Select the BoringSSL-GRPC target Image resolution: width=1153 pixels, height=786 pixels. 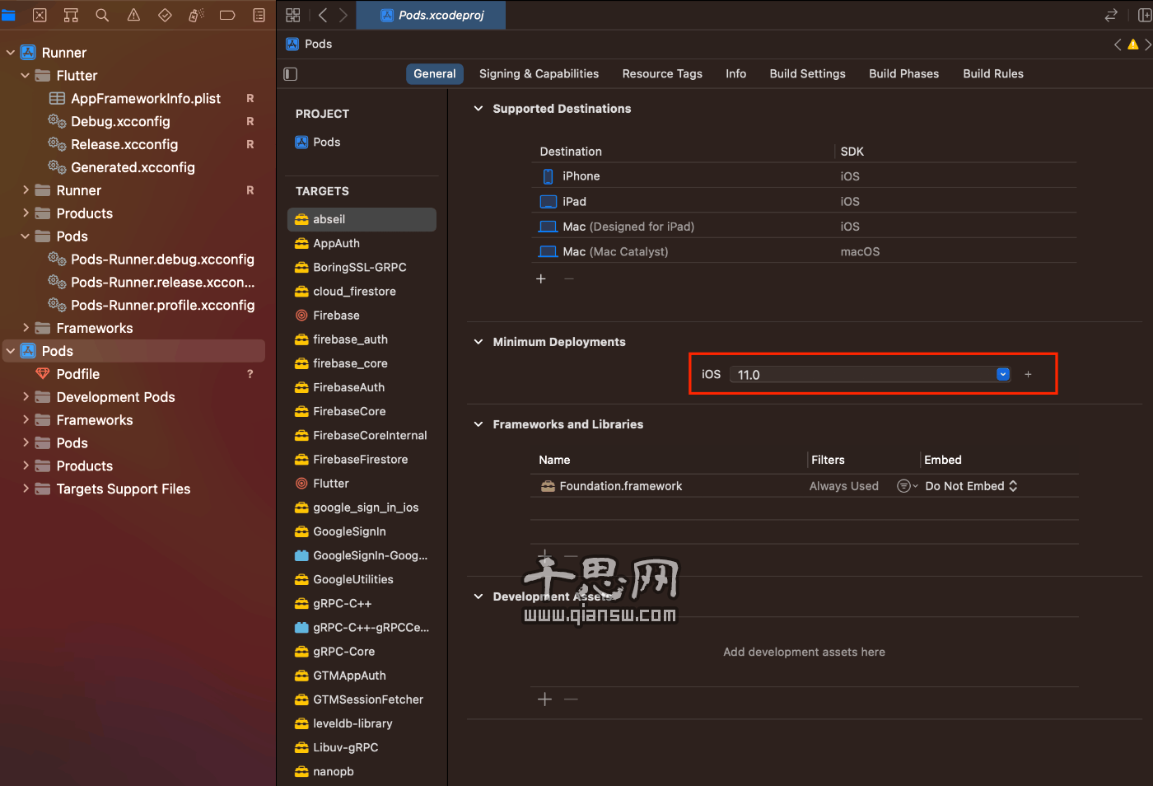(x=361, y=267)
